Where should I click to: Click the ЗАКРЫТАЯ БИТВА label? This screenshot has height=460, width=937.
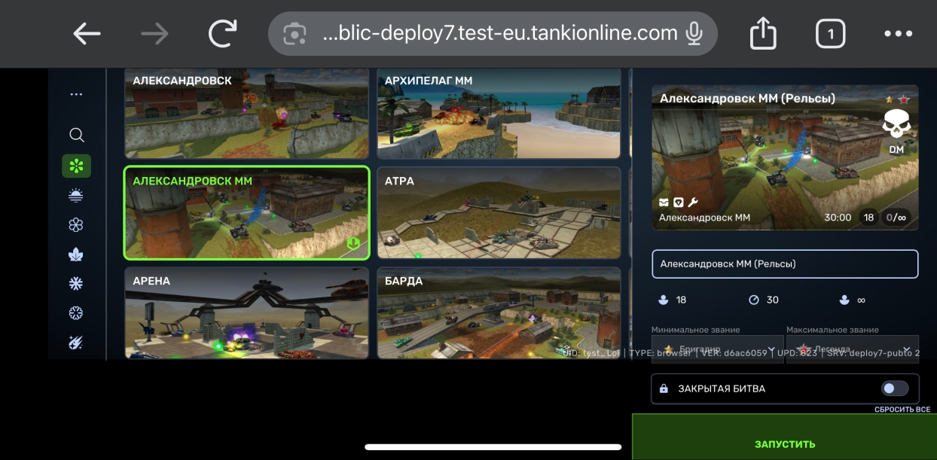(722, 389)
